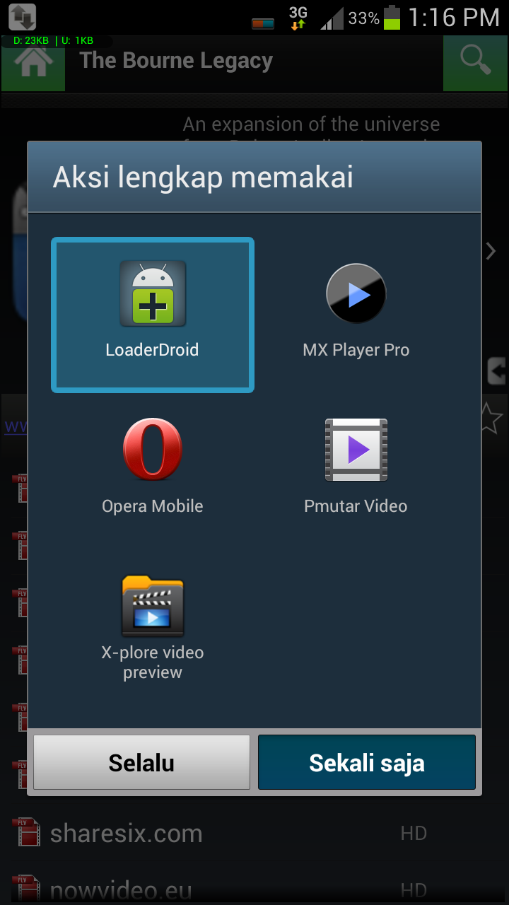Tap the network traffic status bar icon
The image size is (509, 905).
click(x=23, y=17)
